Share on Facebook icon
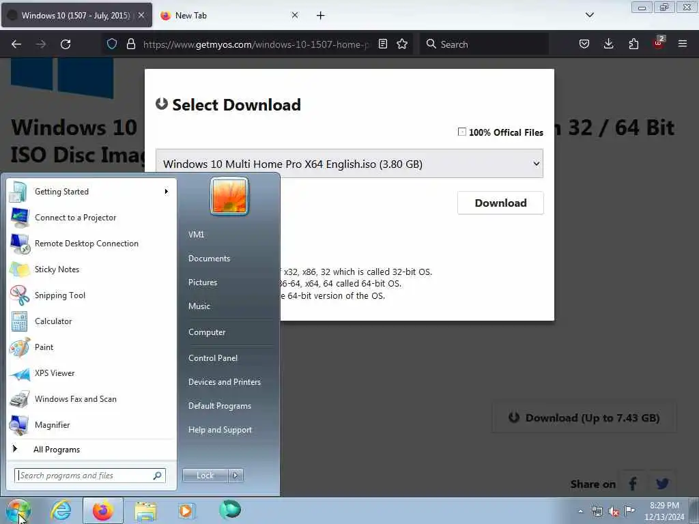699x524 pixels. (633, 484)
